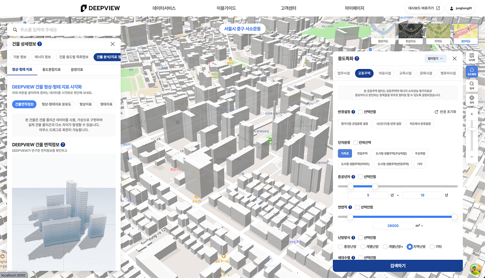The width and height of the screenshot is (485, 278).
Task: Zoom out with the minus button
Action: (472, 157)
